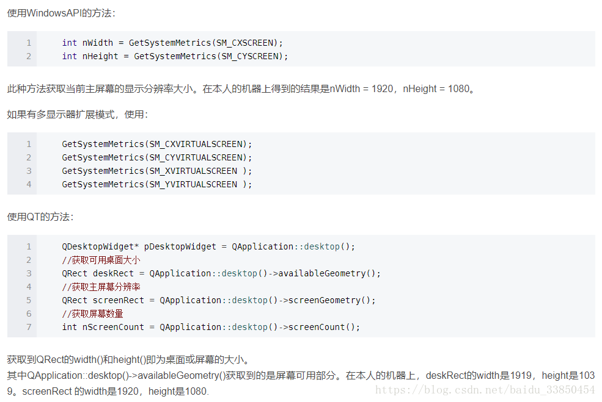Click code line 'int nScreenCount = ...screenCount();'
The image size is (602, 402).
[211, 327]
